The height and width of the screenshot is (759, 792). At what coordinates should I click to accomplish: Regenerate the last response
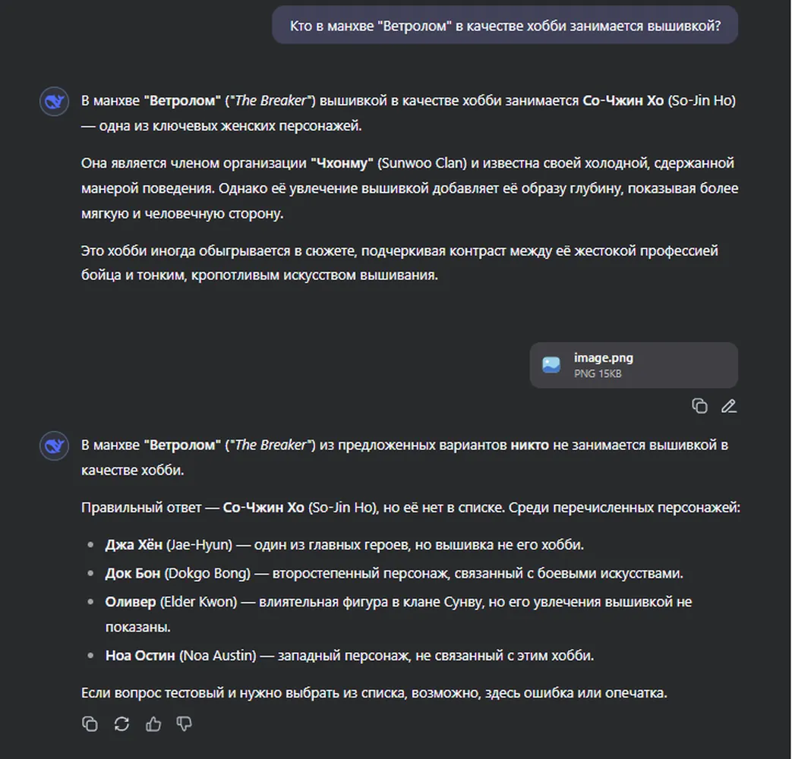click(121, 723)
